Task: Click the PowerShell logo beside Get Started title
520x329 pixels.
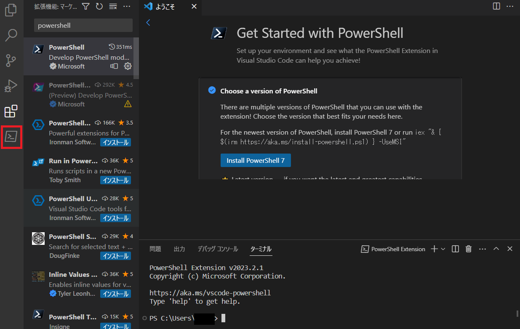Action: (219, 33)
